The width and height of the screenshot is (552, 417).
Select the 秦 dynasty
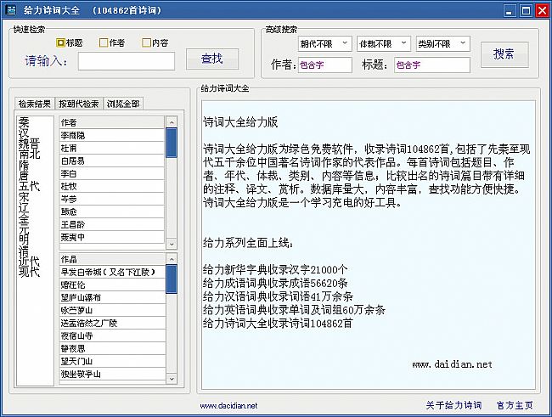pos(24,122)
